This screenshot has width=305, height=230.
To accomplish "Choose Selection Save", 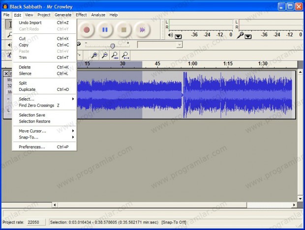I will point(45,115).
